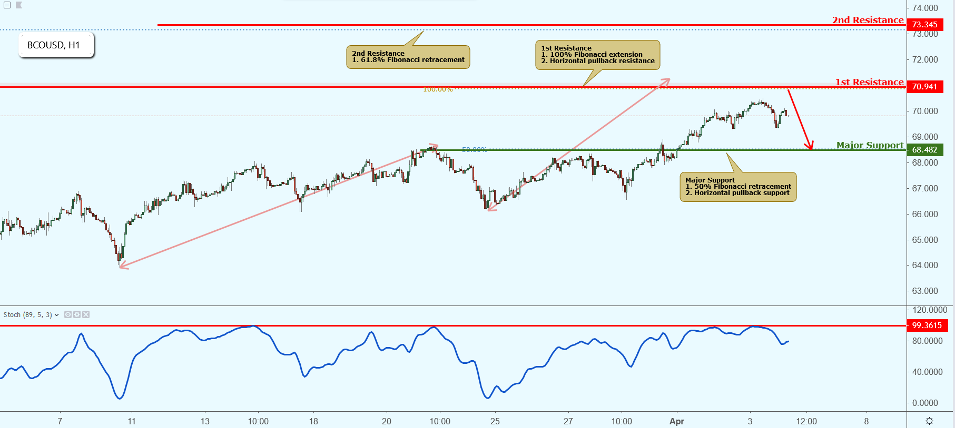Click the green 68.482 price label
Image resolution: width=955 pixels, height=428 pixels.
pos(926,150)
